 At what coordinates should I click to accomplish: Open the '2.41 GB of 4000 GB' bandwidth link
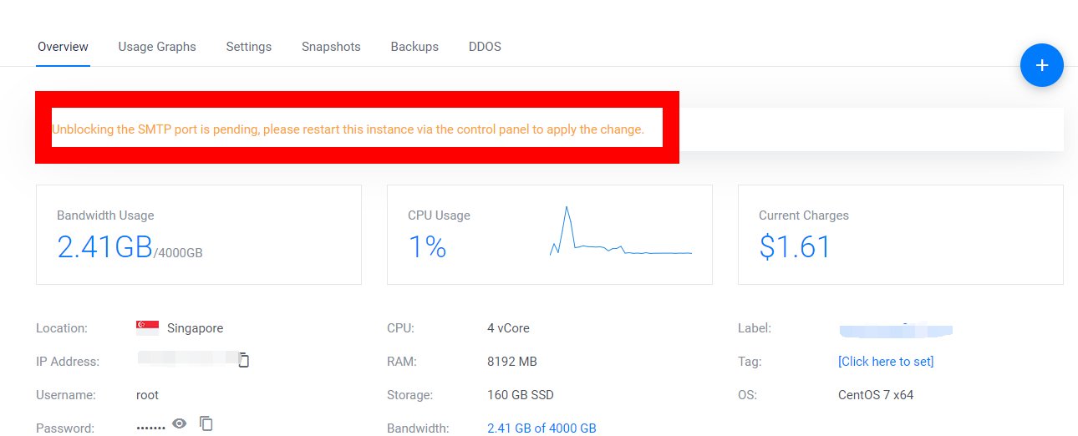[x=542, y=428]
